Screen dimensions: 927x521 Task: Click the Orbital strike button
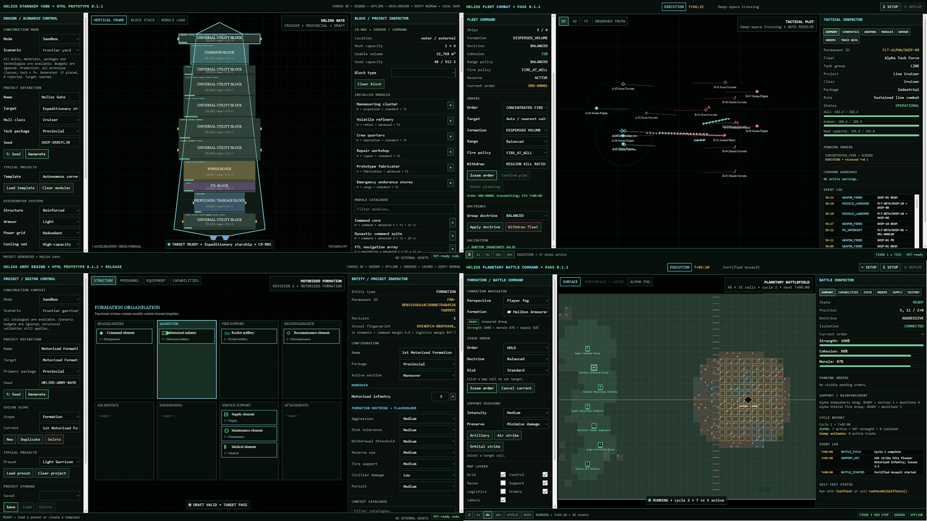point(485,447)
